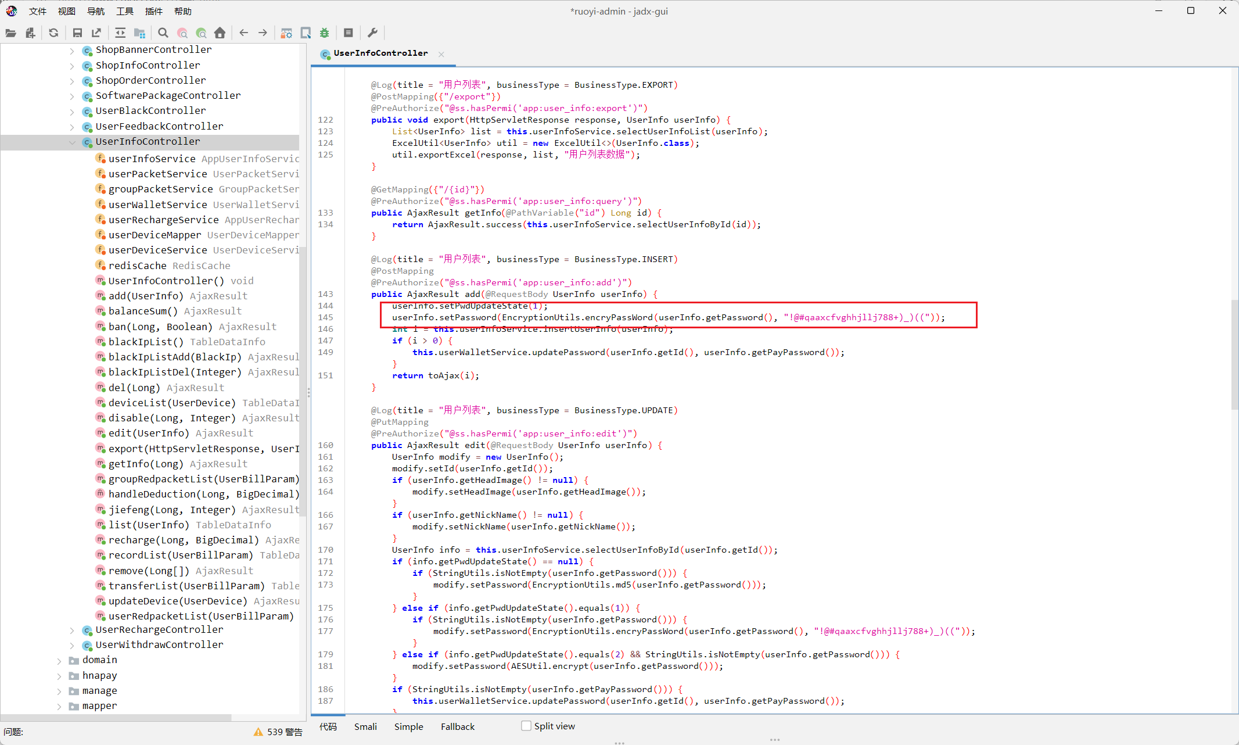Expand UserBlackController tree node
The width and height of the screenshot is (1239, 745).
click(72, 111)
